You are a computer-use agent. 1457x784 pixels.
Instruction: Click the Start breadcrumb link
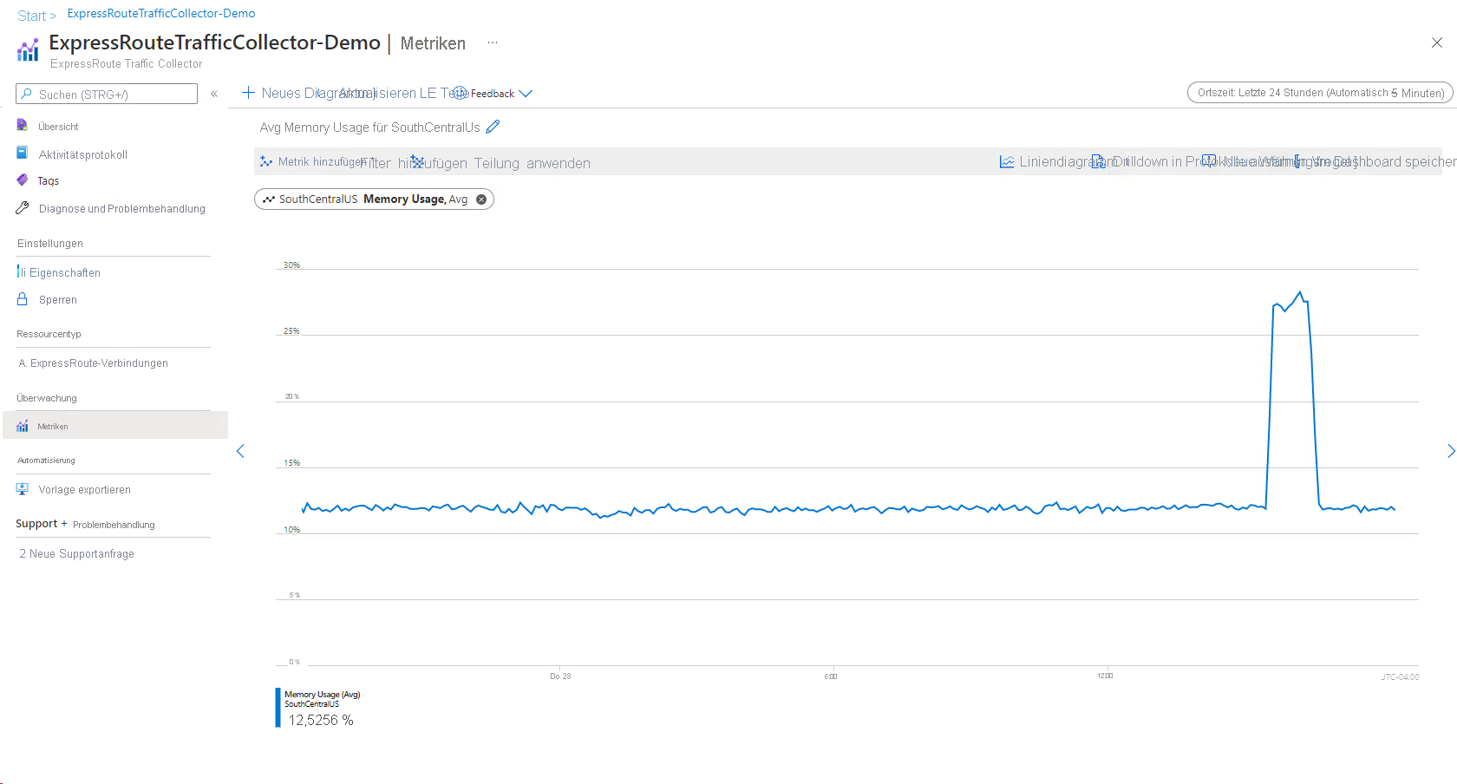31,16
